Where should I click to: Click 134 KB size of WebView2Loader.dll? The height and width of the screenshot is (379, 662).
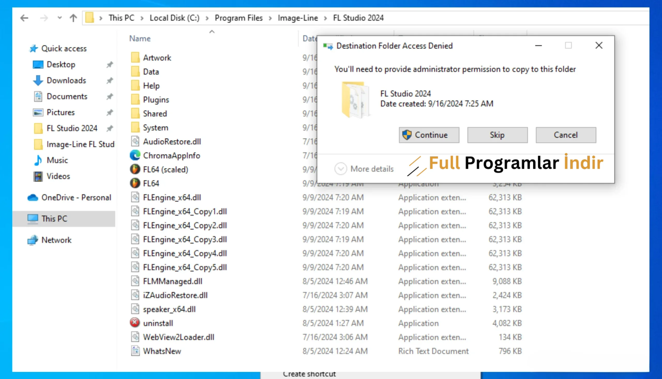tap(510, 337)
